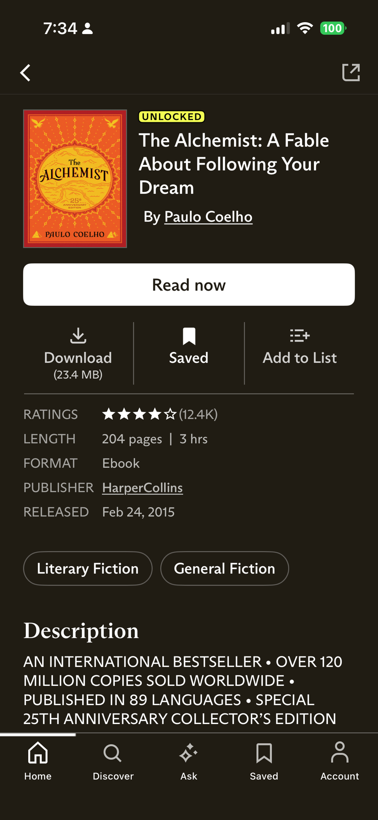Go to the Home tab
378x820 pixels.
[x=38, y=761]
